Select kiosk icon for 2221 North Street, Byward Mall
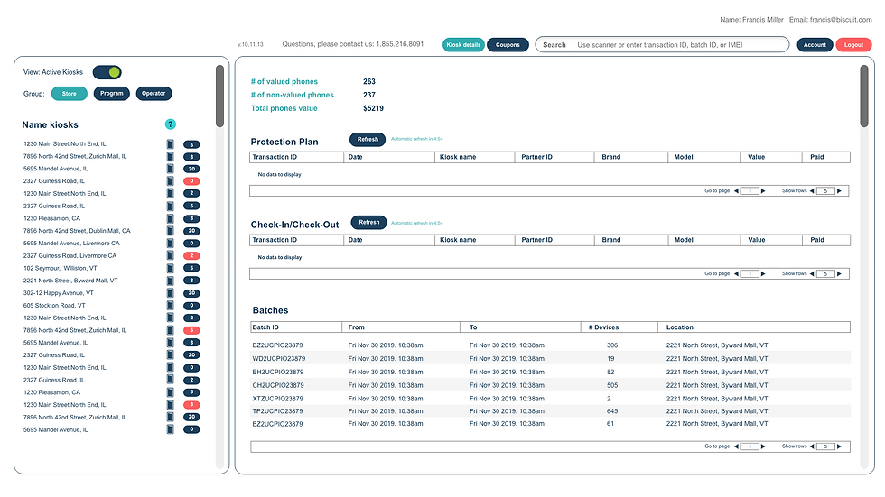885x497 pixels. click(x=171, y=281)
